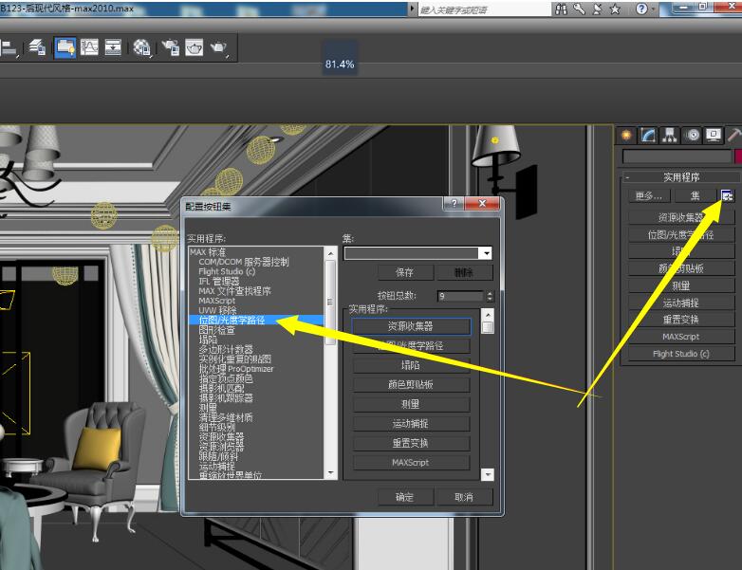Open the Schematic View toolbar icon
742x570 pixels.
click(x=113, y=47)
